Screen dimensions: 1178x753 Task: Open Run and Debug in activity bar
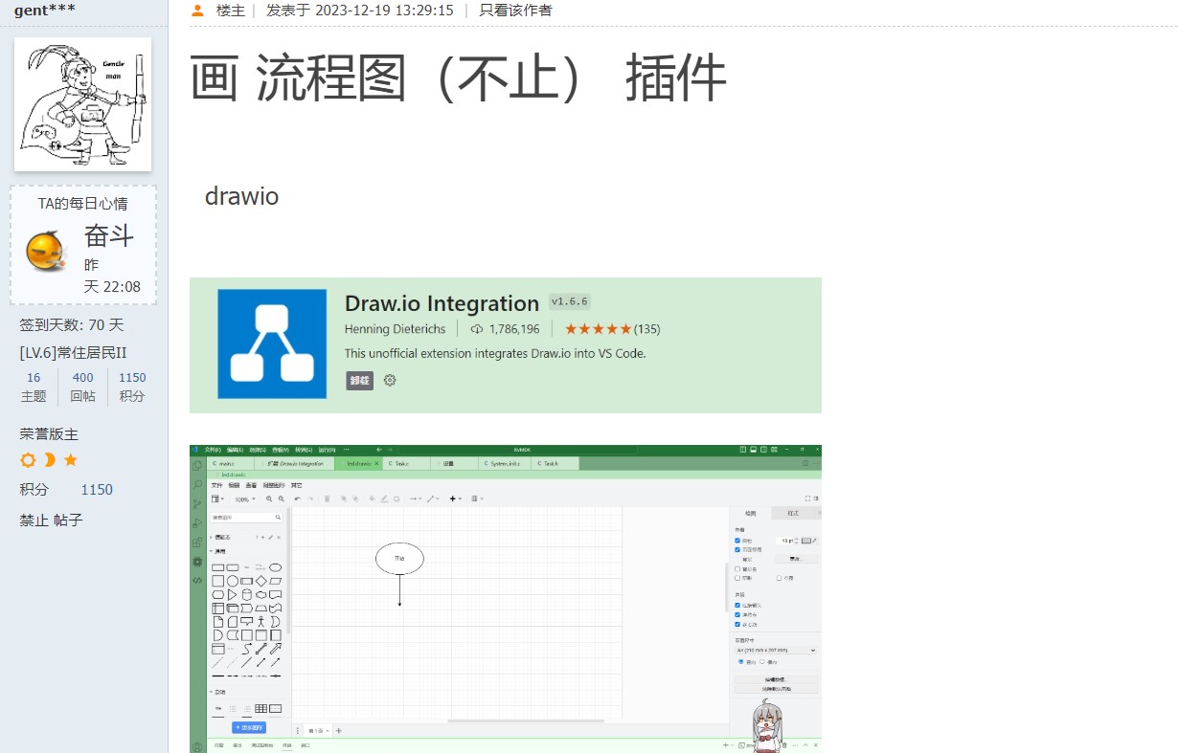(197, 522)
